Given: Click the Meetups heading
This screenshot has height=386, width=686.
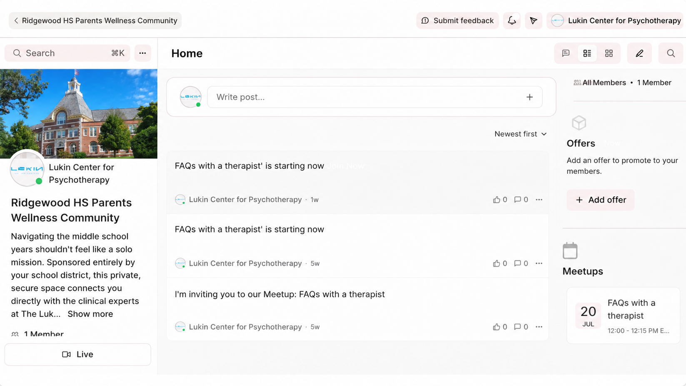Looking at the screenshot, I should tap(583, 271).
